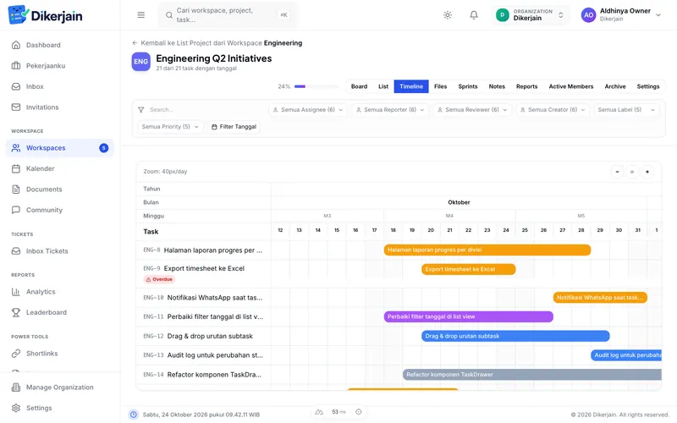The width and height of the screenshot is (677, 423).
Task: Expand the Semua Priority filter
Action: click(170, 126)
